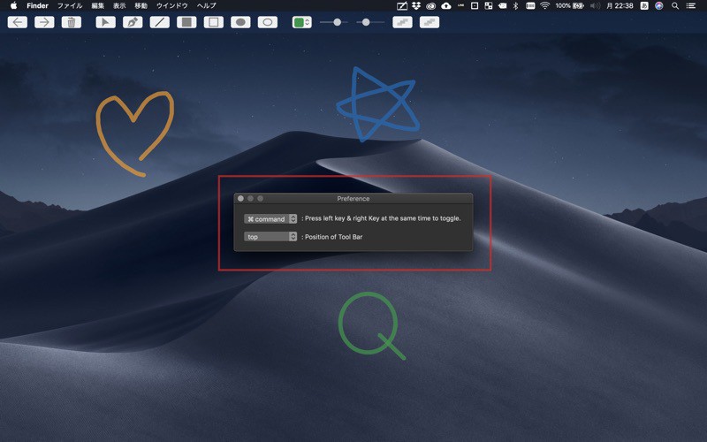Image resolution: width=707 pixels, height=442 pixels.
Task: Adjust the second toolbar slider
Action: click(x=370, y=22)
